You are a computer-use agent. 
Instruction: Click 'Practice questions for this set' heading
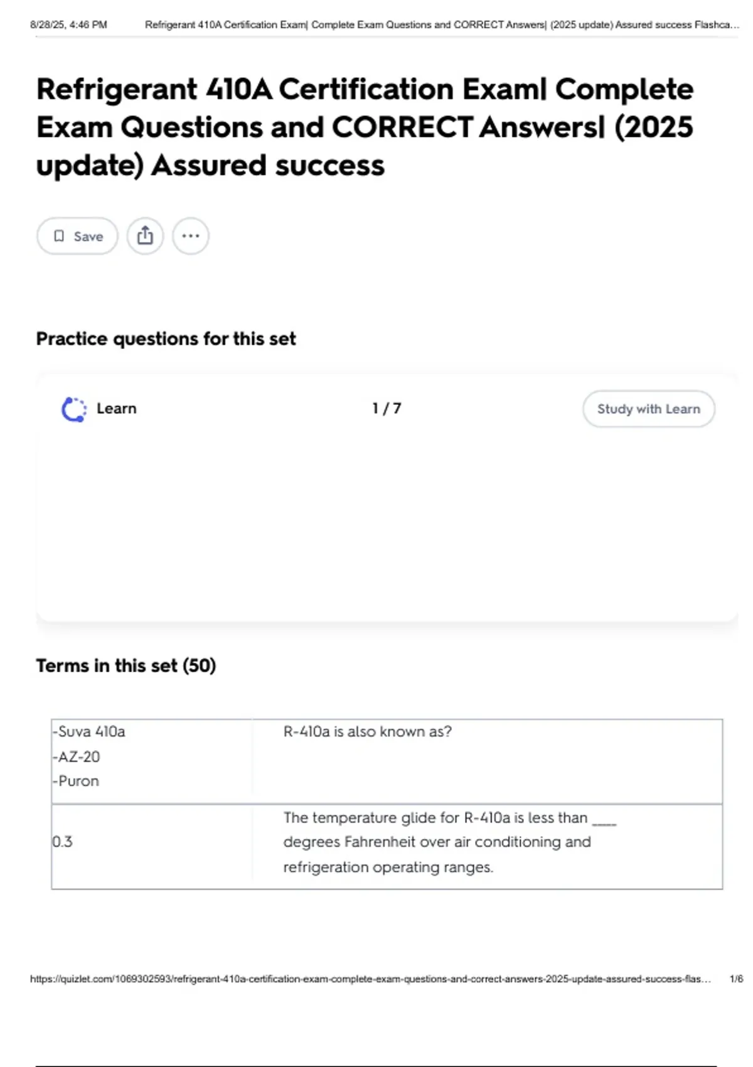[x=166, y=339]
